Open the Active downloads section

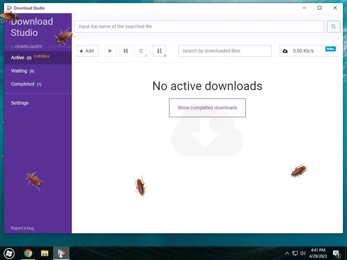38,58
